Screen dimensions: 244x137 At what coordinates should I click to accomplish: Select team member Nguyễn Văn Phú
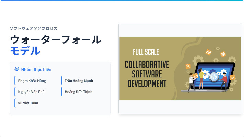pyautogui.click(x=31, y=92)
